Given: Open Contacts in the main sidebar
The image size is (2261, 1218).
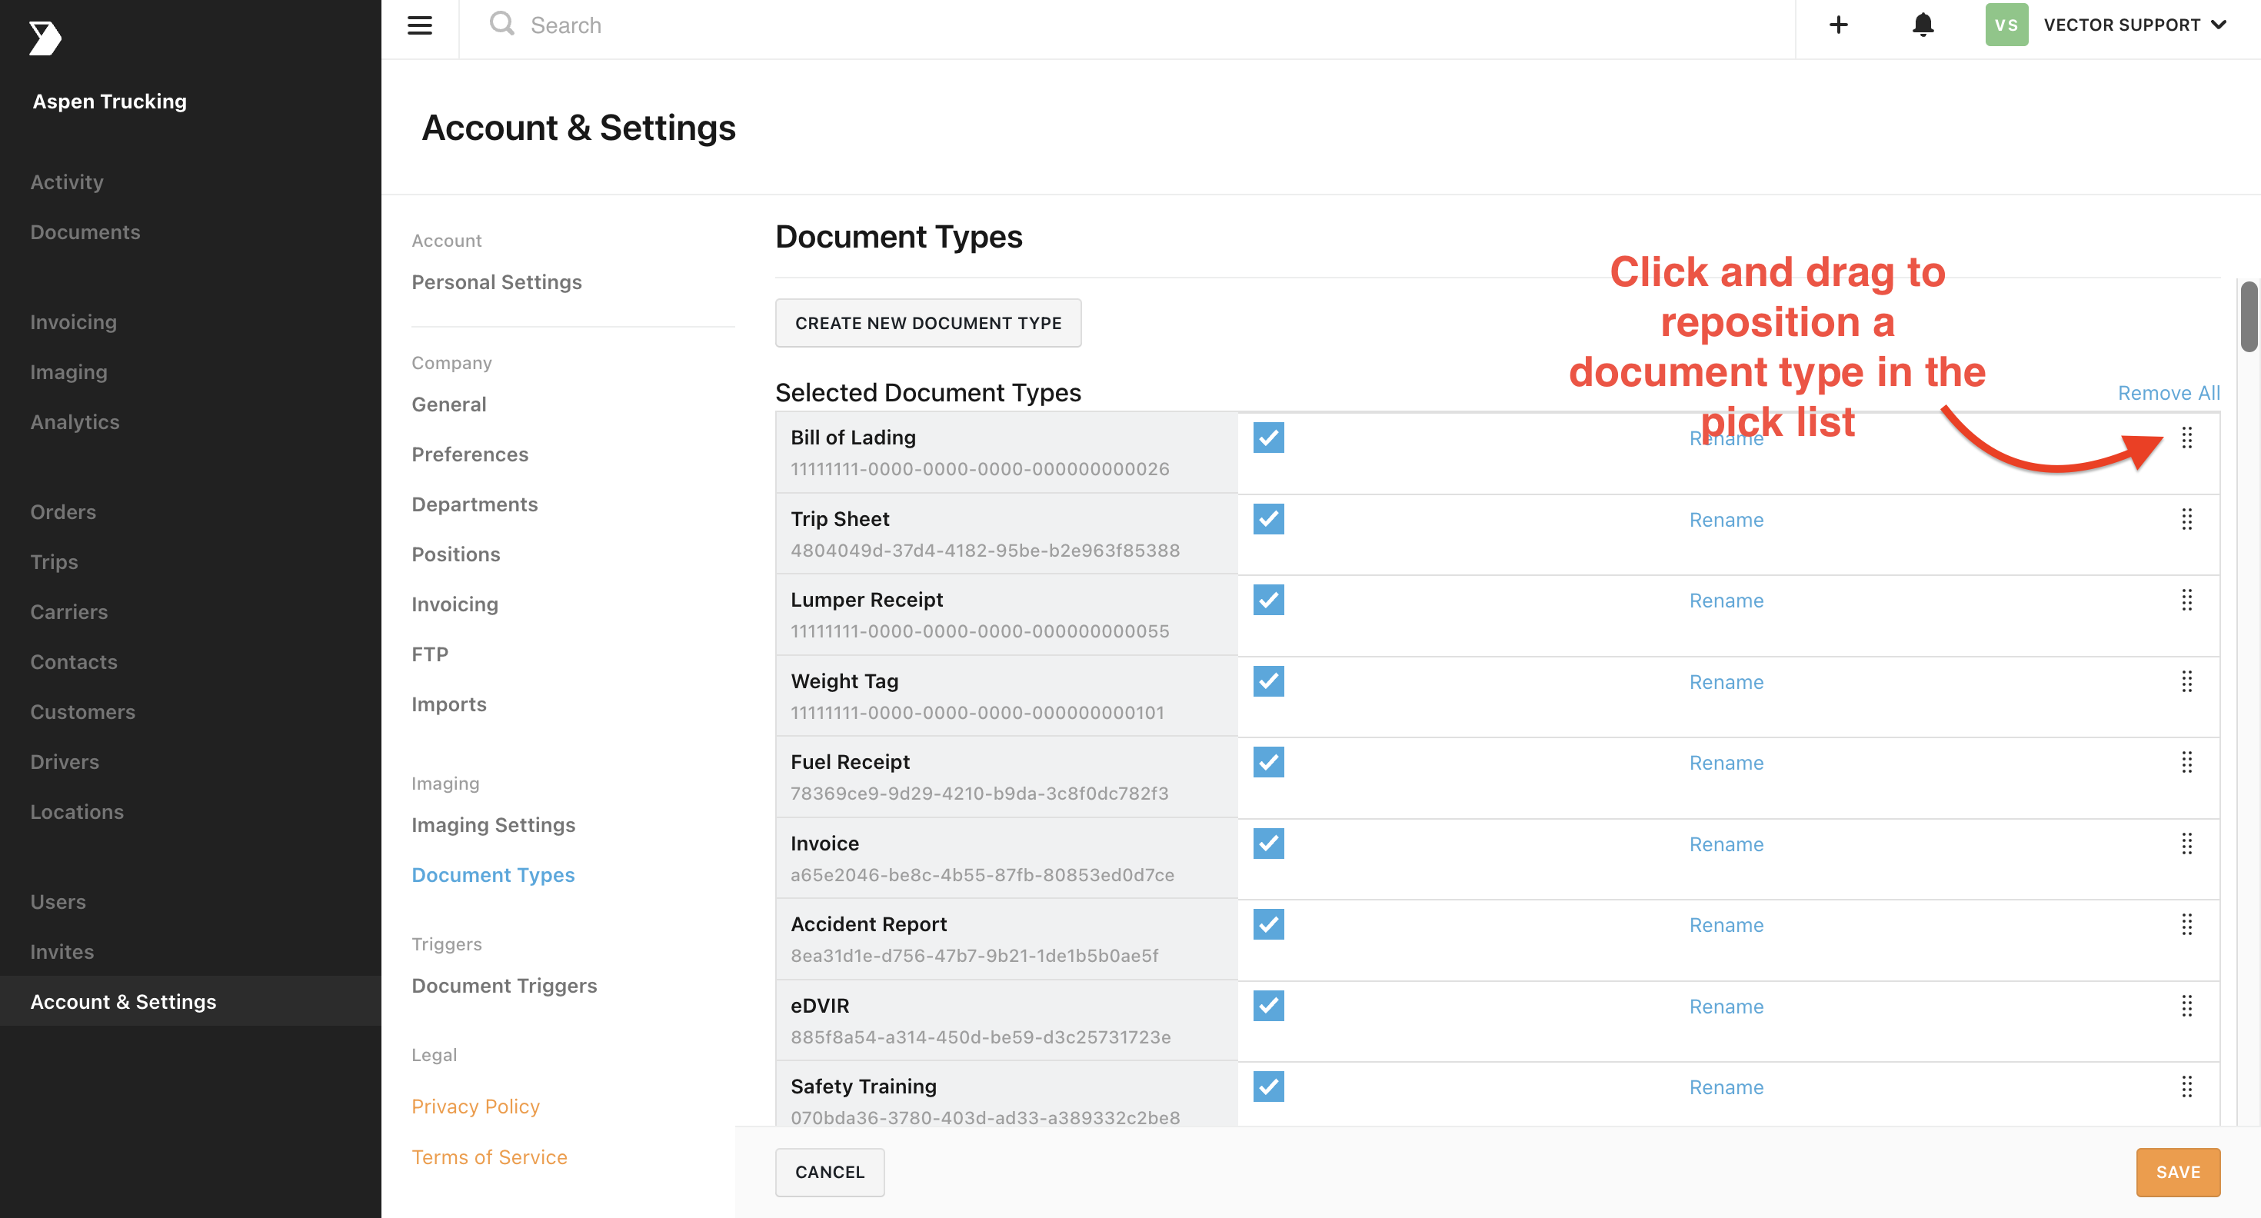Looking at the screenshot, I should pyautogui.click(x=74, y=661).
